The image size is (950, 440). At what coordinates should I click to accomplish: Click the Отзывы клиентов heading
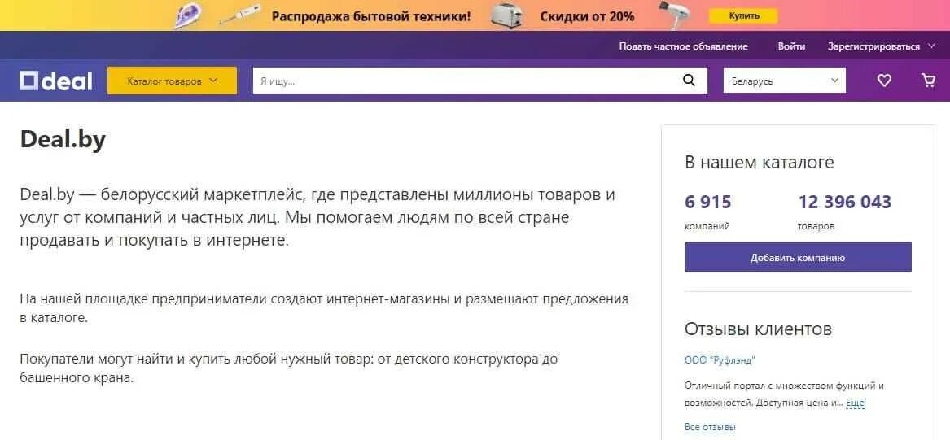(x=758, y=329)
